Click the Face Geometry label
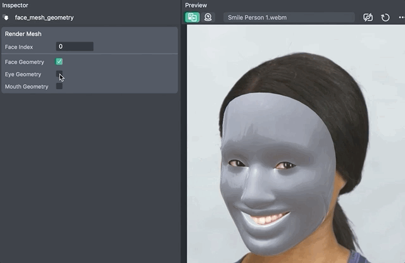Image resolution: width=405 pixels, height=263 pixels. pos(25,62)
